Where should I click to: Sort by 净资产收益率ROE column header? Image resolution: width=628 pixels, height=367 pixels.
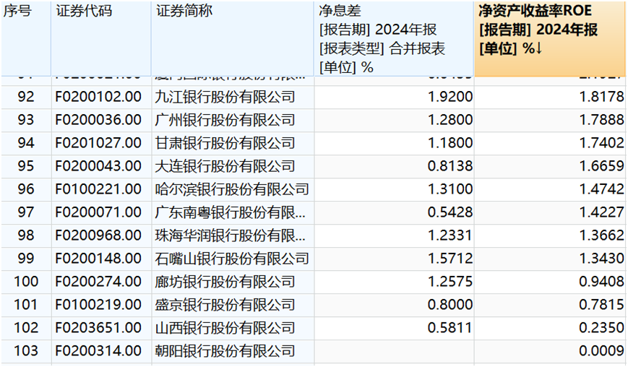click(x=551, y=38)
